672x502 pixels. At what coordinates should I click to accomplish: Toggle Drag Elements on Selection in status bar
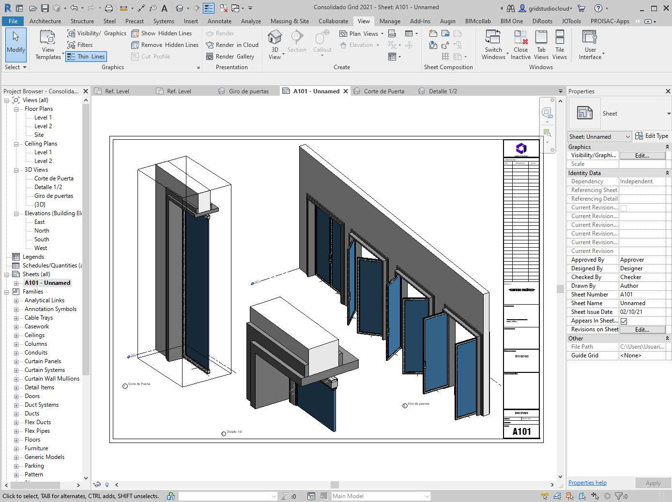pos(595,496)
